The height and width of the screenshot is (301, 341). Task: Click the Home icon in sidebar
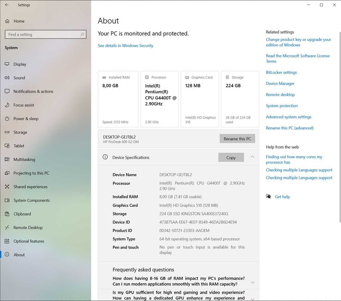click(7, 21)
